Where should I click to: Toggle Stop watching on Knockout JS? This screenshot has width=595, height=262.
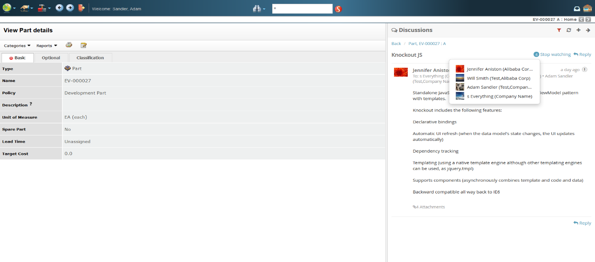click(x=552, y=55)
